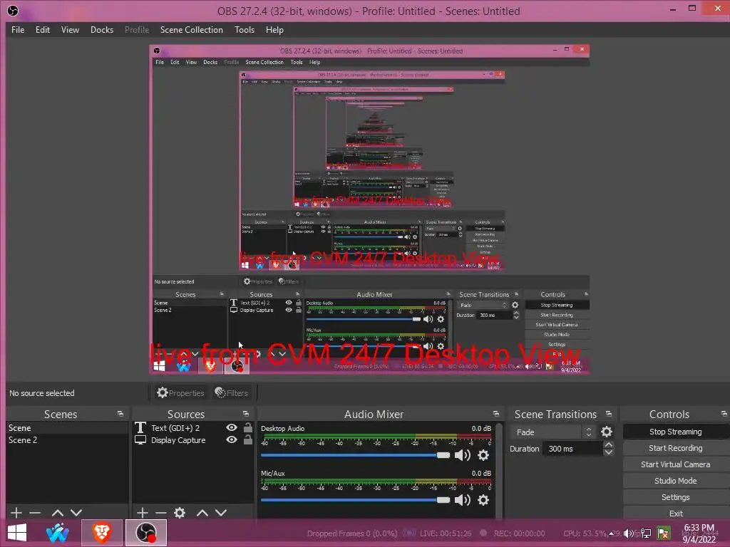Click the OBS preview canvas
Screen dimensions: 730x547
tap(369, 209)
